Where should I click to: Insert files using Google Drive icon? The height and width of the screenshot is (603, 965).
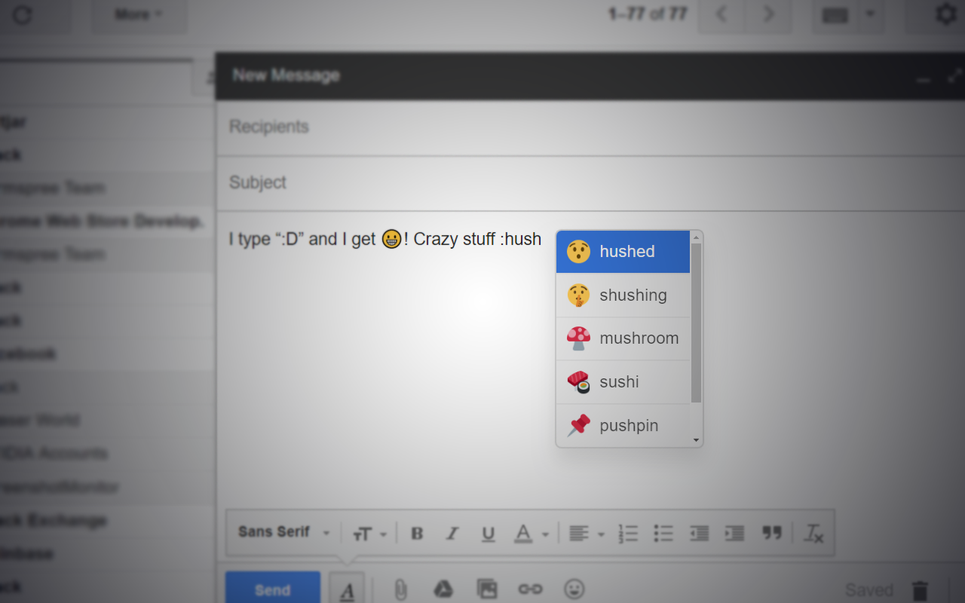pyautogui.click(x=443, y=589)
